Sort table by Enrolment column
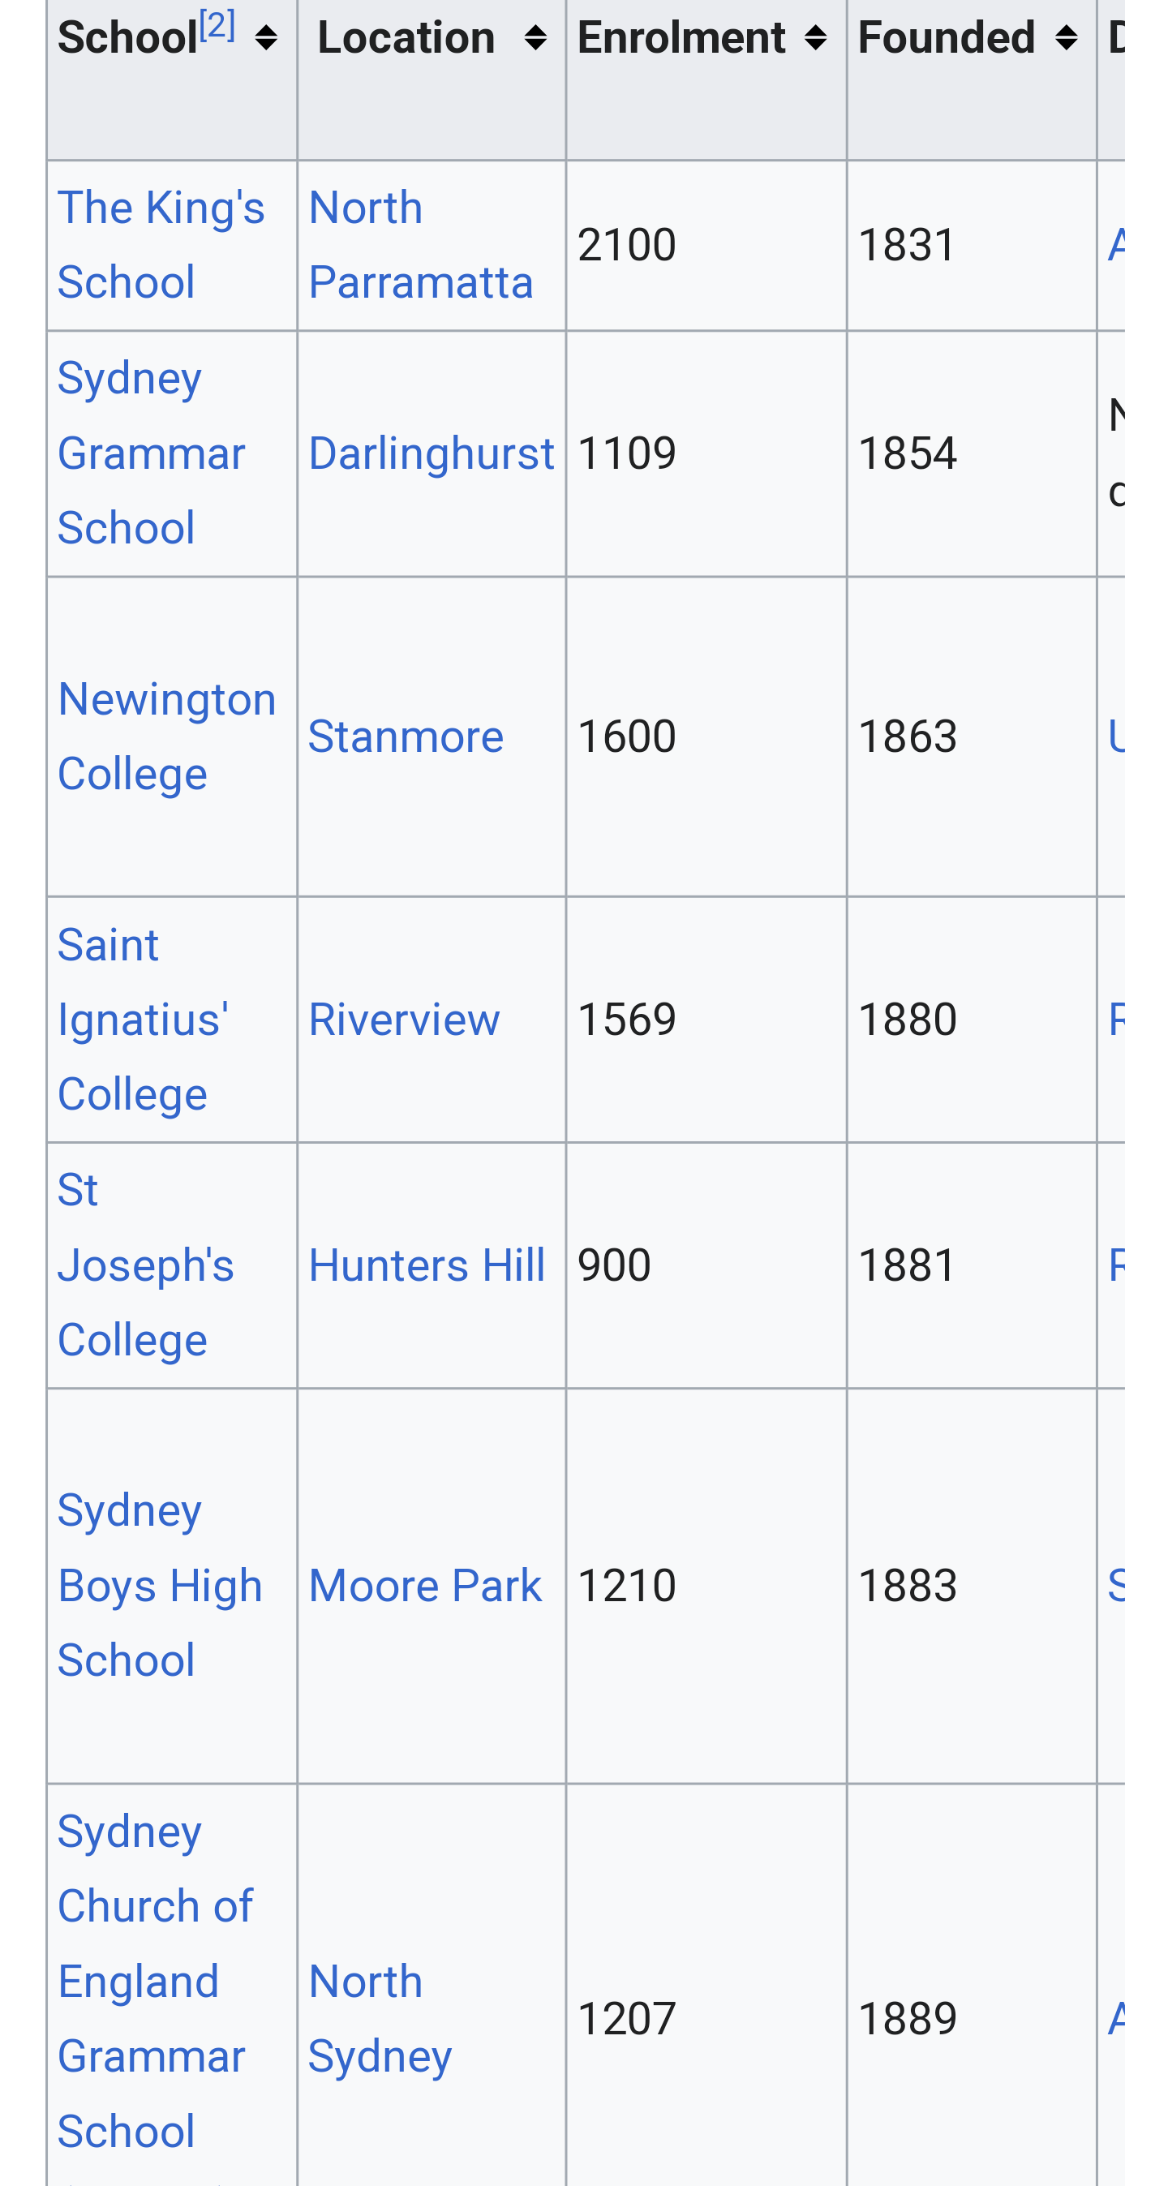Image resolution: width=1168 pixels, height=2186 pixels. 815,38
